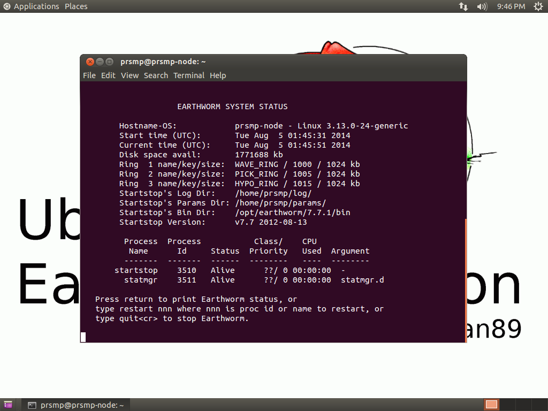Viewport: 548px width, 411px height.
Task: Close the terminal window with the red button
Action: pos(90,62)
